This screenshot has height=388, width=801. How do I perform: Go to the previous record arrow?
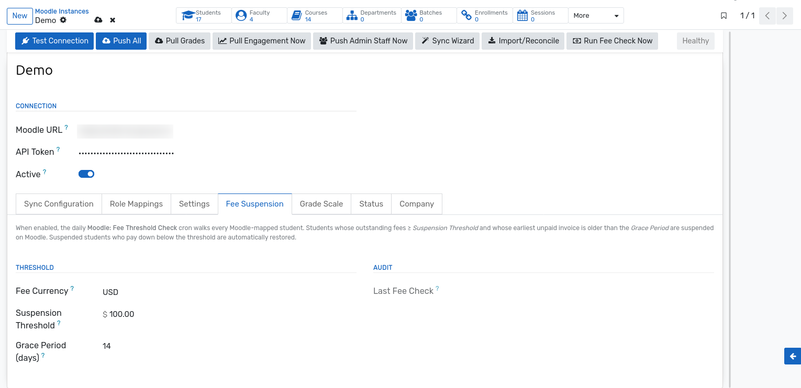(767, 16)
